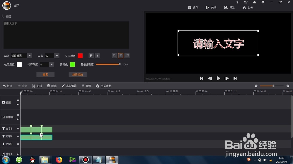The height and width of the screenshot is (164, 293).
Task: Open the 字号 font size dropdown arrow
Action: pyautogui.click(x=57, y=56)
